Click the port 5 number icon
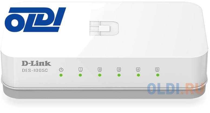The height and width of the screenshot is (113, 210). (157, 69)
